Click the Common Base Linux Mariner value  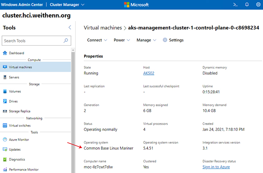[109, 148]
